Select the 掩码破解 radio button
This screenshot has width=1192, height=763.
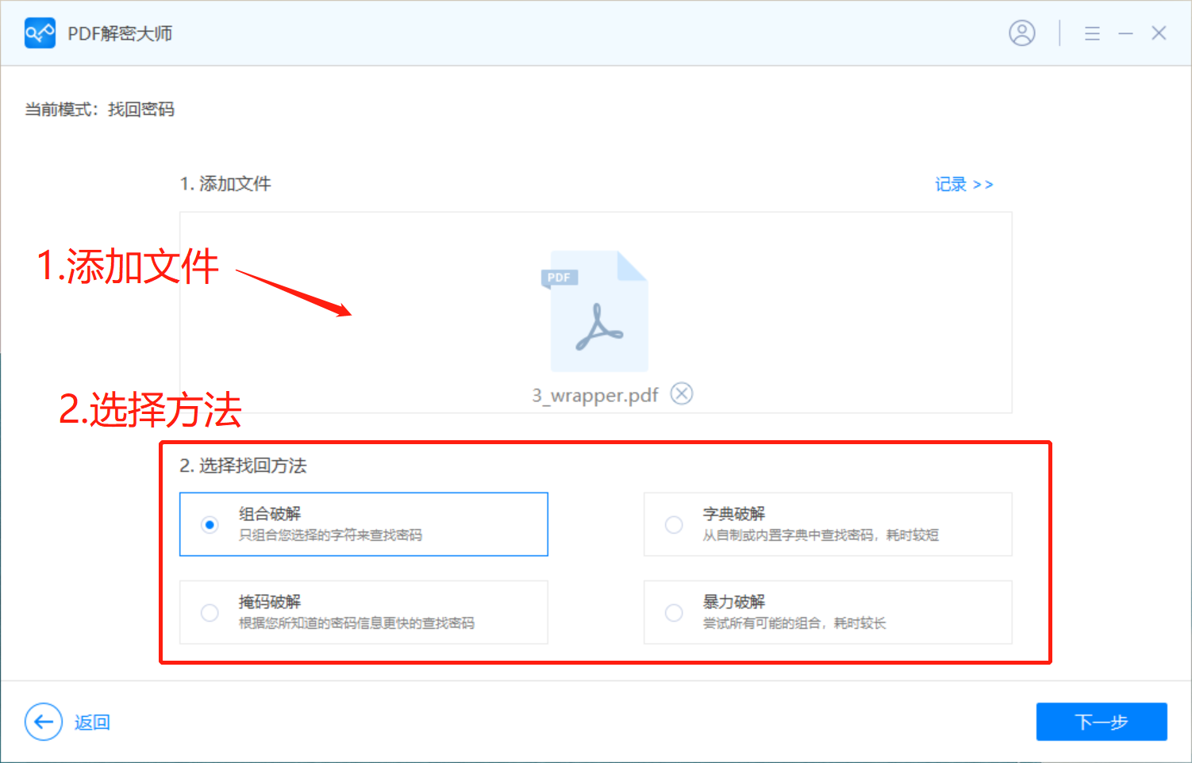click(209, 612)
